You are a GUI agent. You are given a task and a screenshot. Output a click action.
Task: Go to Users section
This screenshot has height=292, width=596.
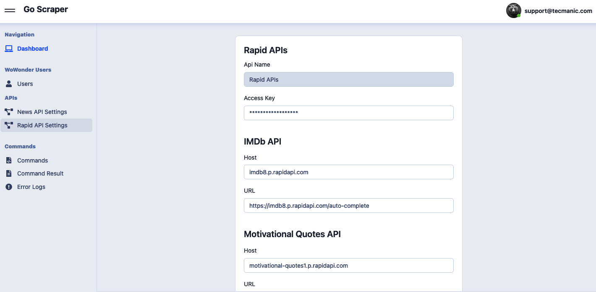click(x=25, y=84)
